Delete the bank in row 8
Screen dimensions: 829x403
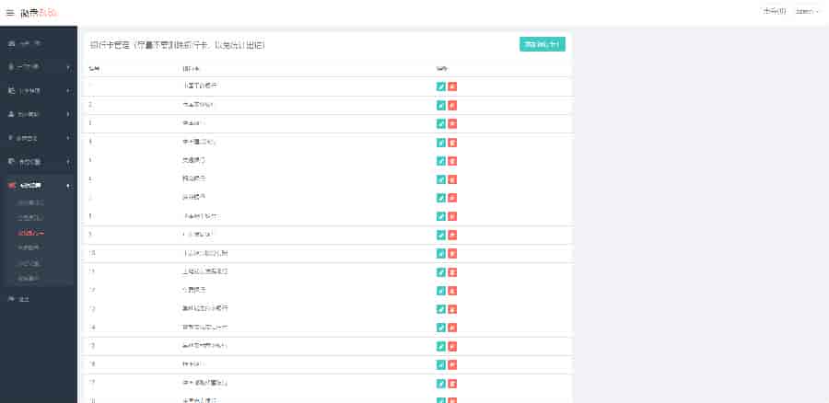pos(452,216)
